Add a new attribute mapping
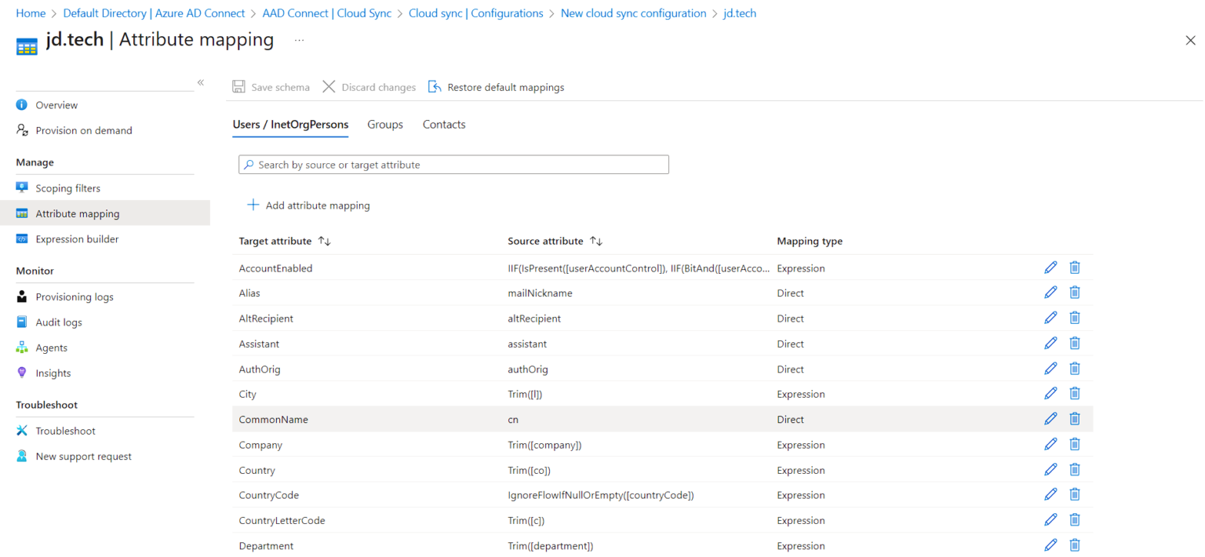 (x=308, y=205)
